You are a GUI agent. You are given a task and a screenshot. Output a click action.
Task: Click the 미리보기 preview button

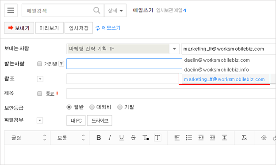(x=49, y=28)
